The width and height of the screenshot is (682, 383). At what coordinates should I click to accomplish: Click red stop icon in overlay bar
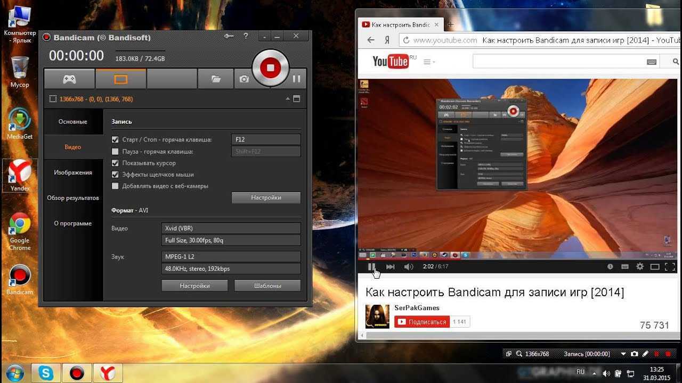pyautogui.click(x=668, y=354)
